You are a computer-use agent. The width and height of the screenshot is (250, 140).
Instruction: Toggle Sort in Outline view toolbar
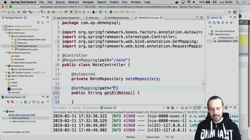pyautogui.click(x=214, y=23)
